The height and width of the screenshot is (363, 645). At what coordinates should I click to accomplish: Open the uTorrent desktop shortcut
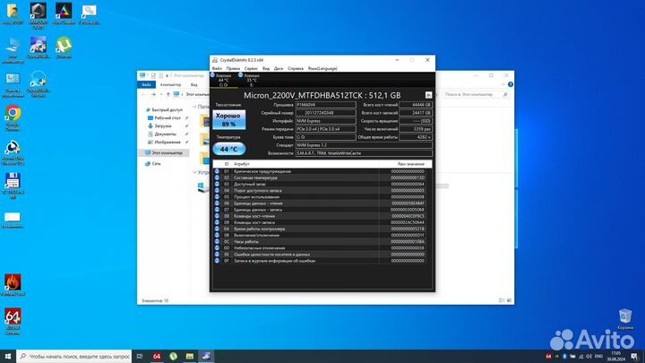pos(64,48)
